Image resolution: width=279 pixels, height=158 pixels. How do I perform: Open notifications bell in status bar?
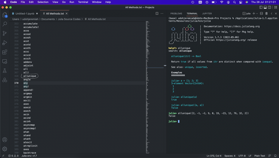pyautogui.click(x=275, y=156)
